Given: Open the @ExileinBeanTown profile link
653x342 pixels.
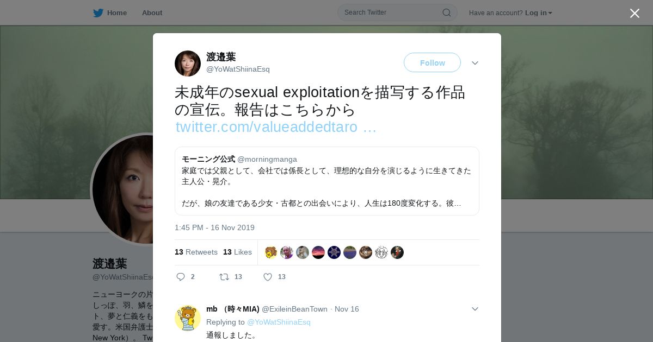Looking at the screenshot, I should (294, 309).
